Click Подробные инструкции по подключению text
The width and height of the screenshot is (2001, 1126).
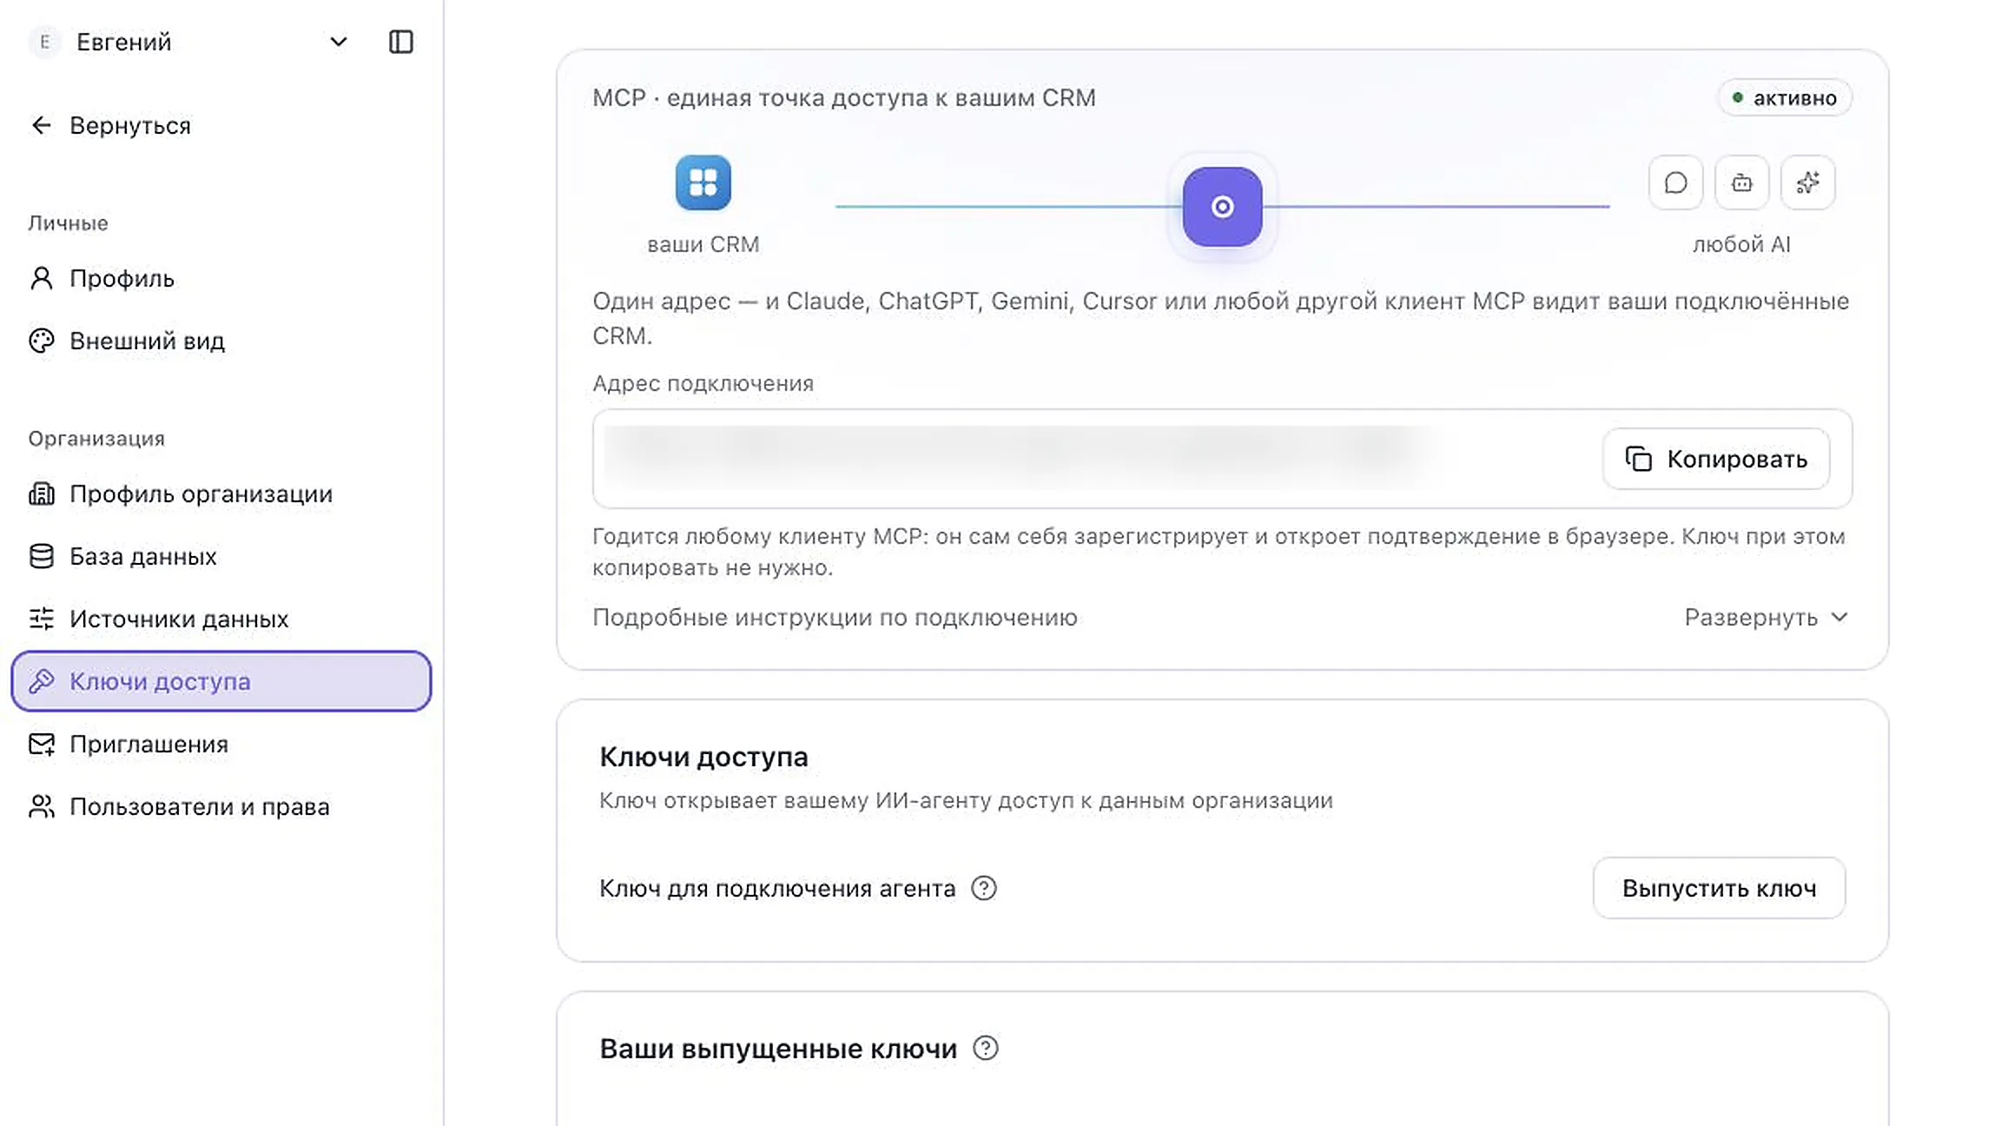tap(835, 617)
